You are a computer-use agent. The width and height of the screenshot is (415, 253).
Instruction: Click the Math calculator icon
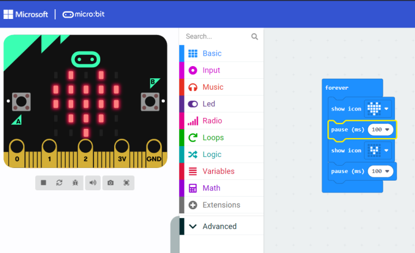[x=193, y=188]
